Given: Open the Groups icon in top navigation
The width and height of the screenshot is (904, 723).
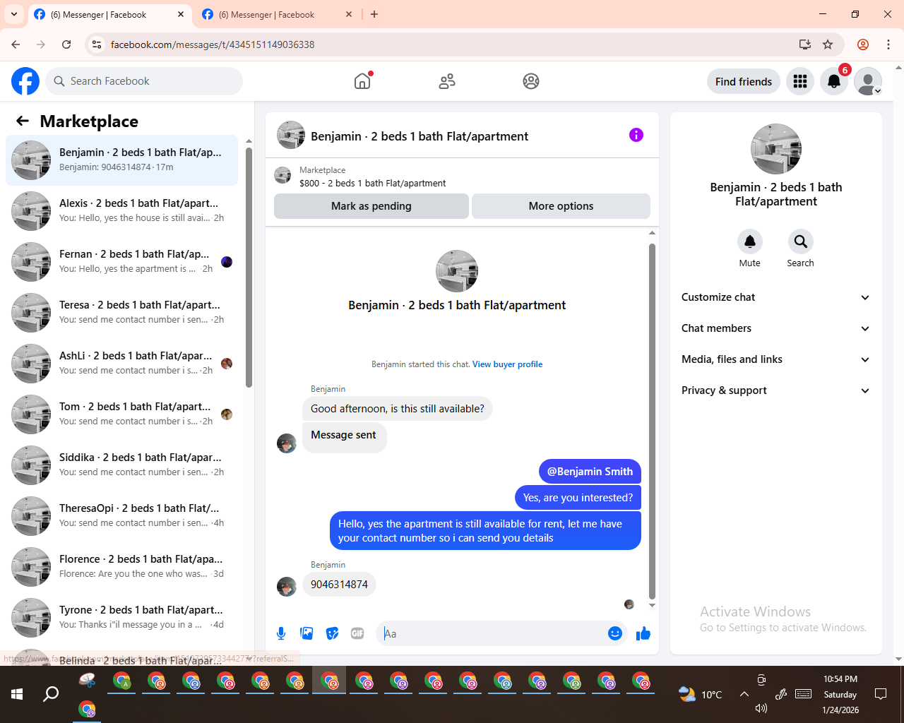Looking at the screenshot, I should point(531,81).
